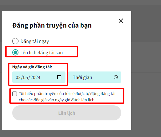
Task: Open the calendar date picker icon
Action: click(59, 77)
